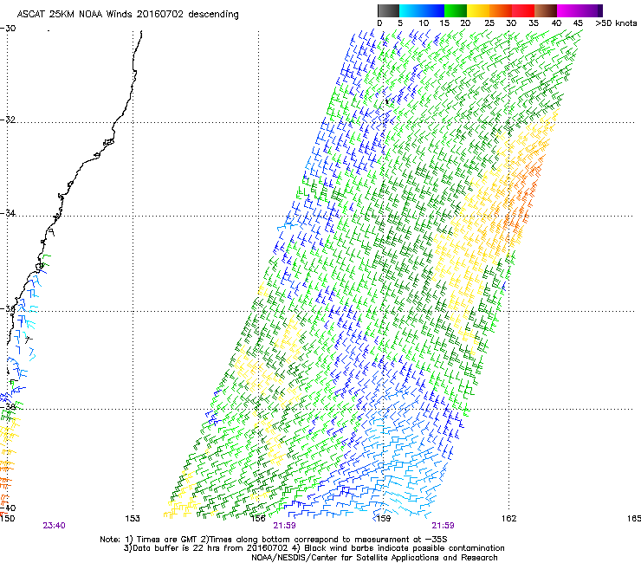Click the brown 35-40 knots color swatch
This screenshot has width=641, height=563.
[x=546, y=10]
